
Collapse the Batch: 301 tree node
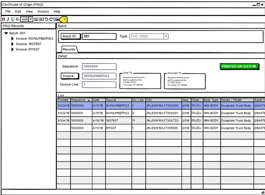tap(6, 33)
